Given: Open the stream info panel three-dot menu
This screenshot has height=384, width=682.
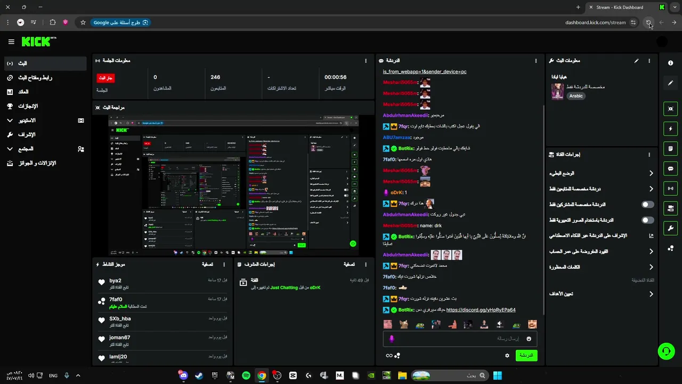Looking at the screenshot, I should pos(649,61).
